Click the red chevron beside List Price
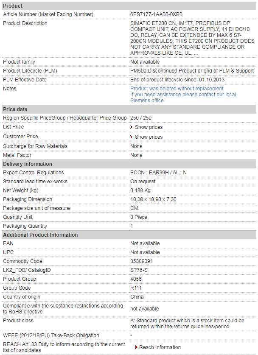This screenshot has height=355, width=258. tap(132, 127)
